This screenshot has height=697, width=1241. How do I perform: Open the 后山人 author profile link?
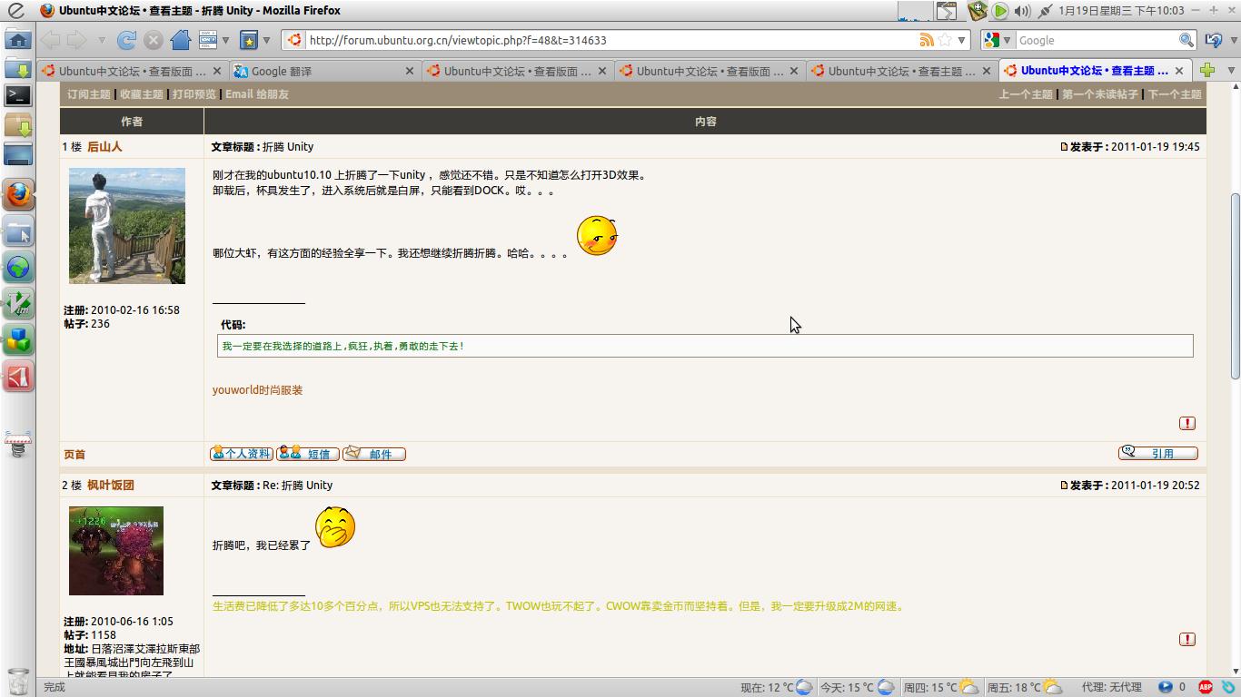point(104,146)
